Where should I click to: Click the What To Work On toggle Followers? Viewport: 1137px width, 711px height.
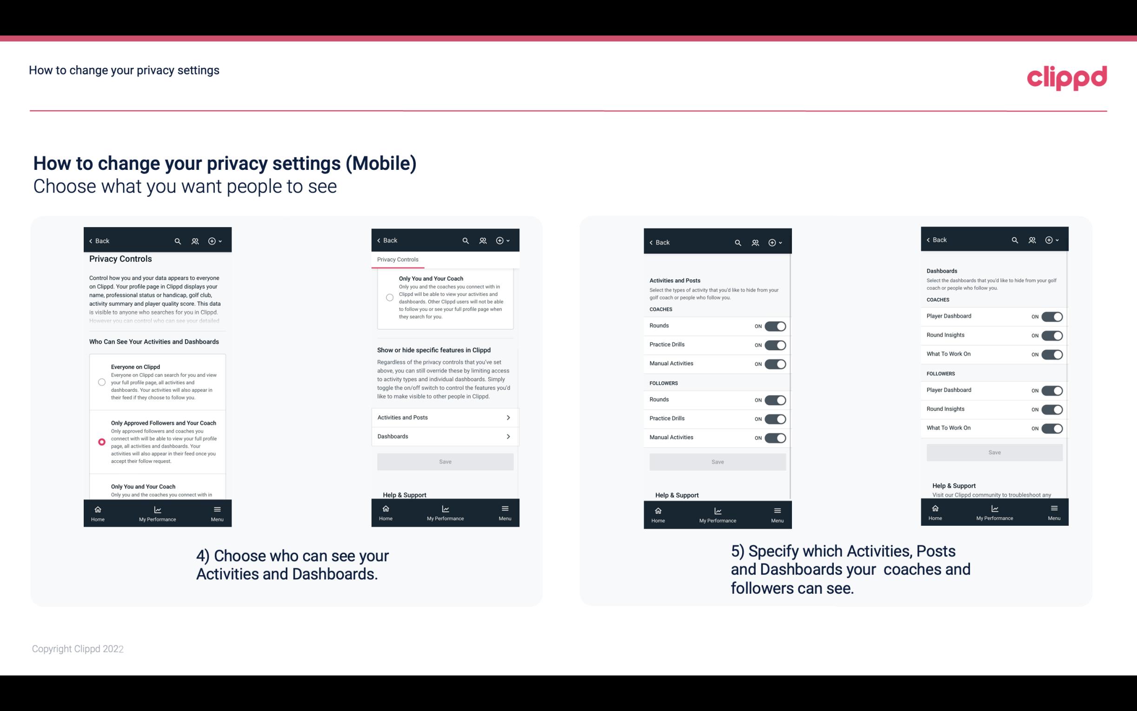point(1052,428)
